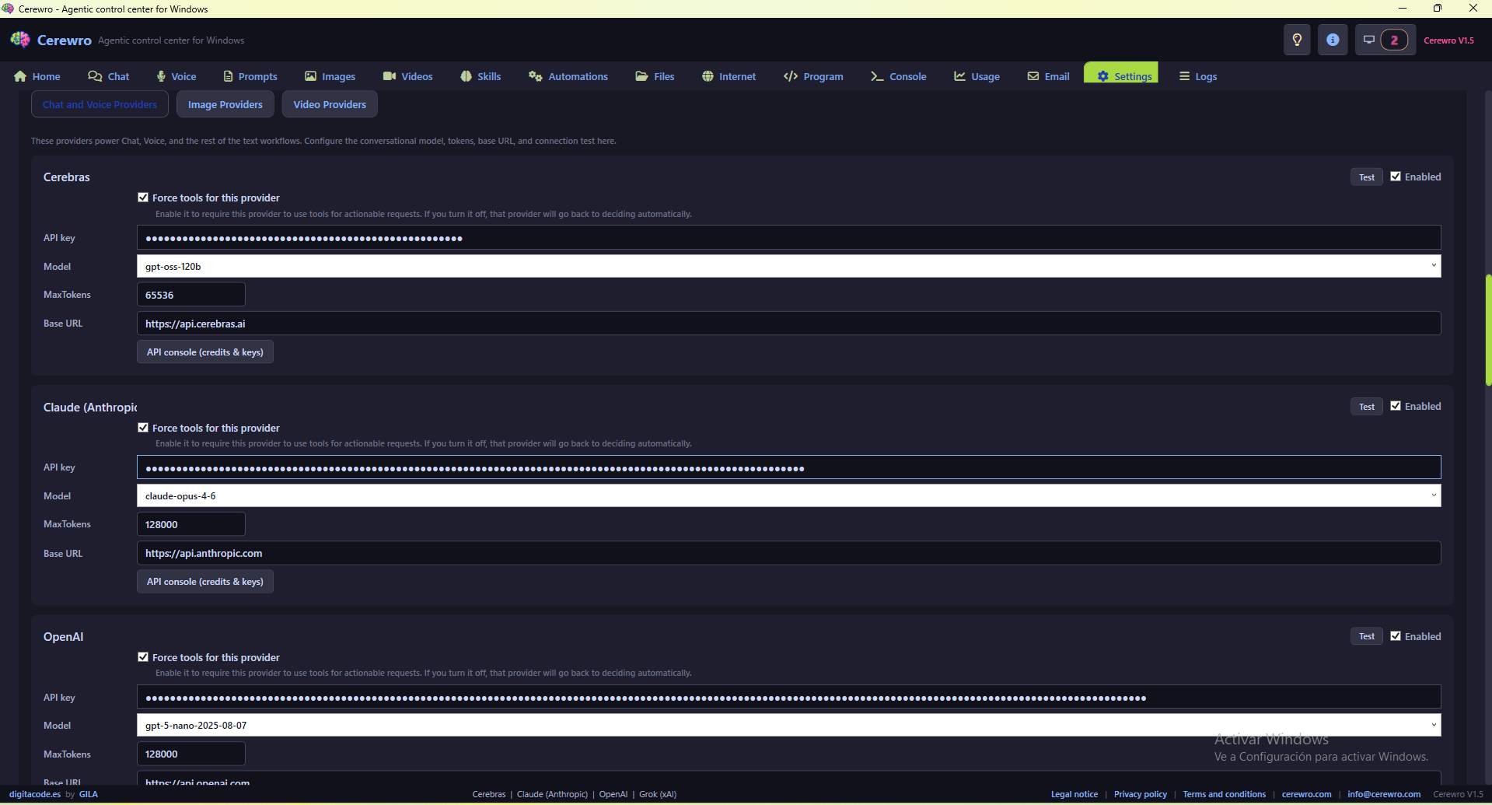Focus the OpenAI API key field
Image resolution: width=1492 pixels, height=805 pixels.
click(788, 697)
